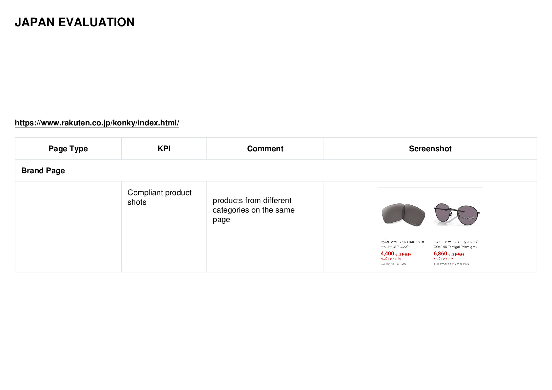Click the 40ポイント points text
This screenshot has height=390, width=552.
(x=391, y=259)
